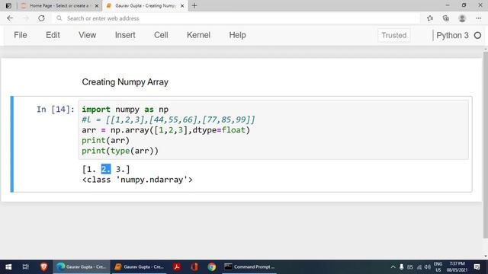Launch Brave browser from taskbar

point(44,267)
